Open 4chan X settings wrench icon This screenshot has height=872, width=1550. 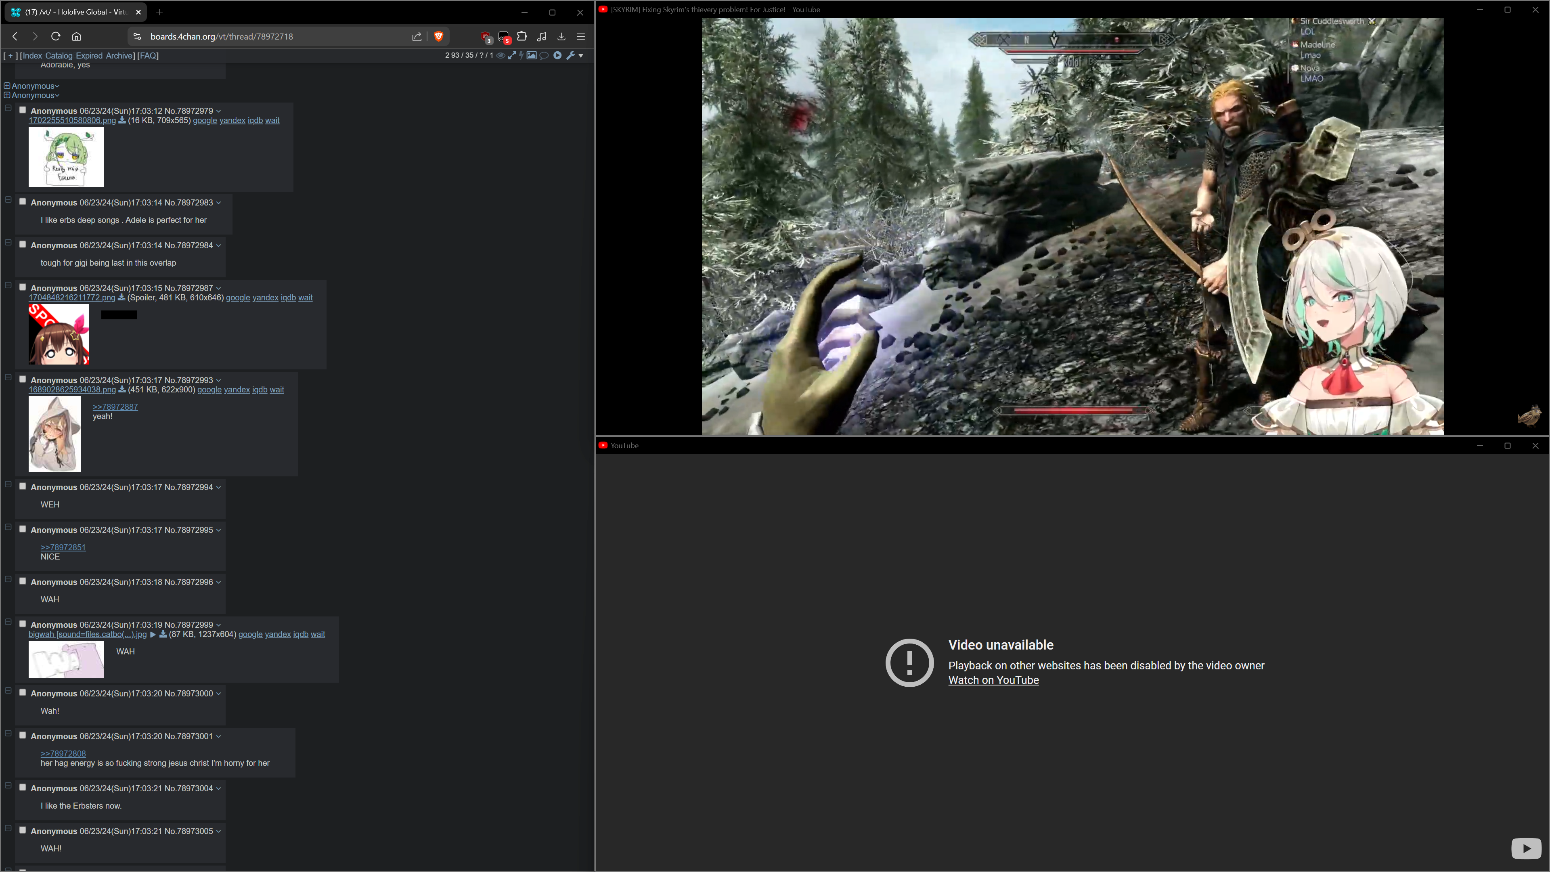coord(570,55)
